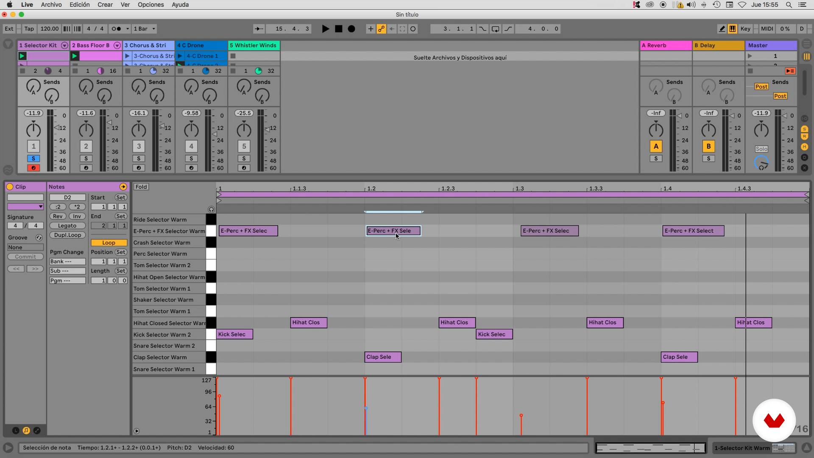Click the Legato button
The height and width of the screenshot is (458, 814).
coord(67,226)
